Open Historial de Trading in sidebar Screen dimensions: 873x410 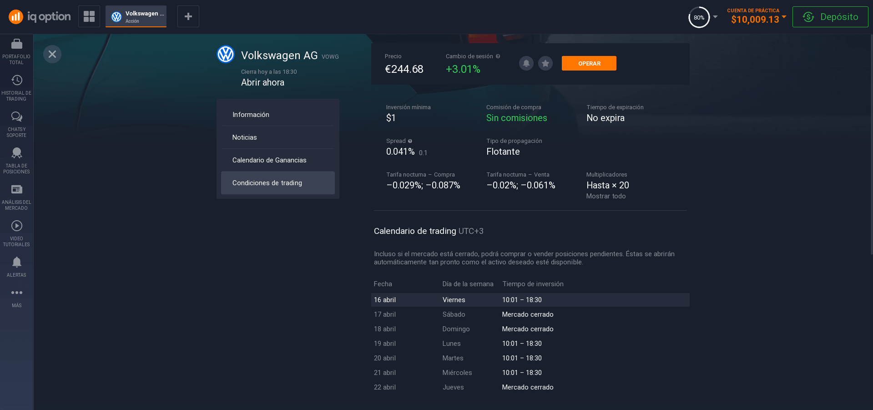pos(16,88)
